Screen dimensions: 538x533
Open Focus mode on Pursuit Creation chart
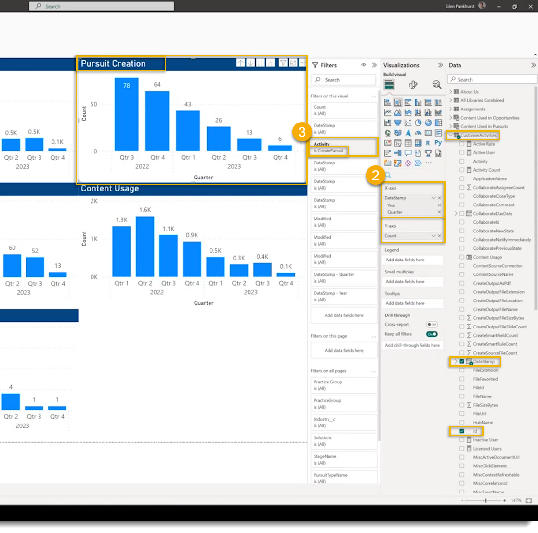pos(293,63)
